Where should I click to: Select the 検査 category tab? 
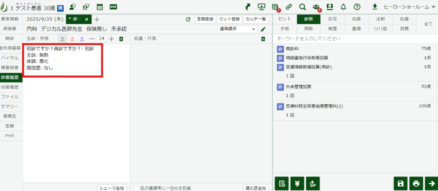pos(332,29)
